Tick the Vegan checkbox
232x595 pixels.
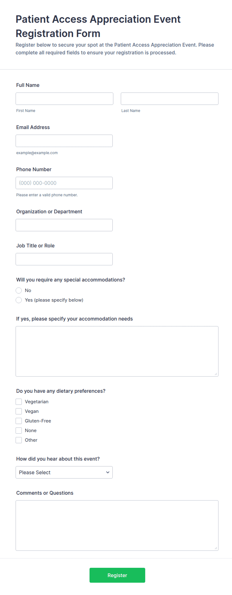(19, 411)
